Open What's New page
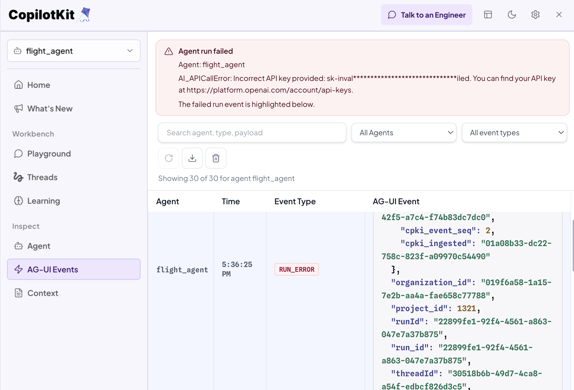Screen dimensions: 574x390 74,108
